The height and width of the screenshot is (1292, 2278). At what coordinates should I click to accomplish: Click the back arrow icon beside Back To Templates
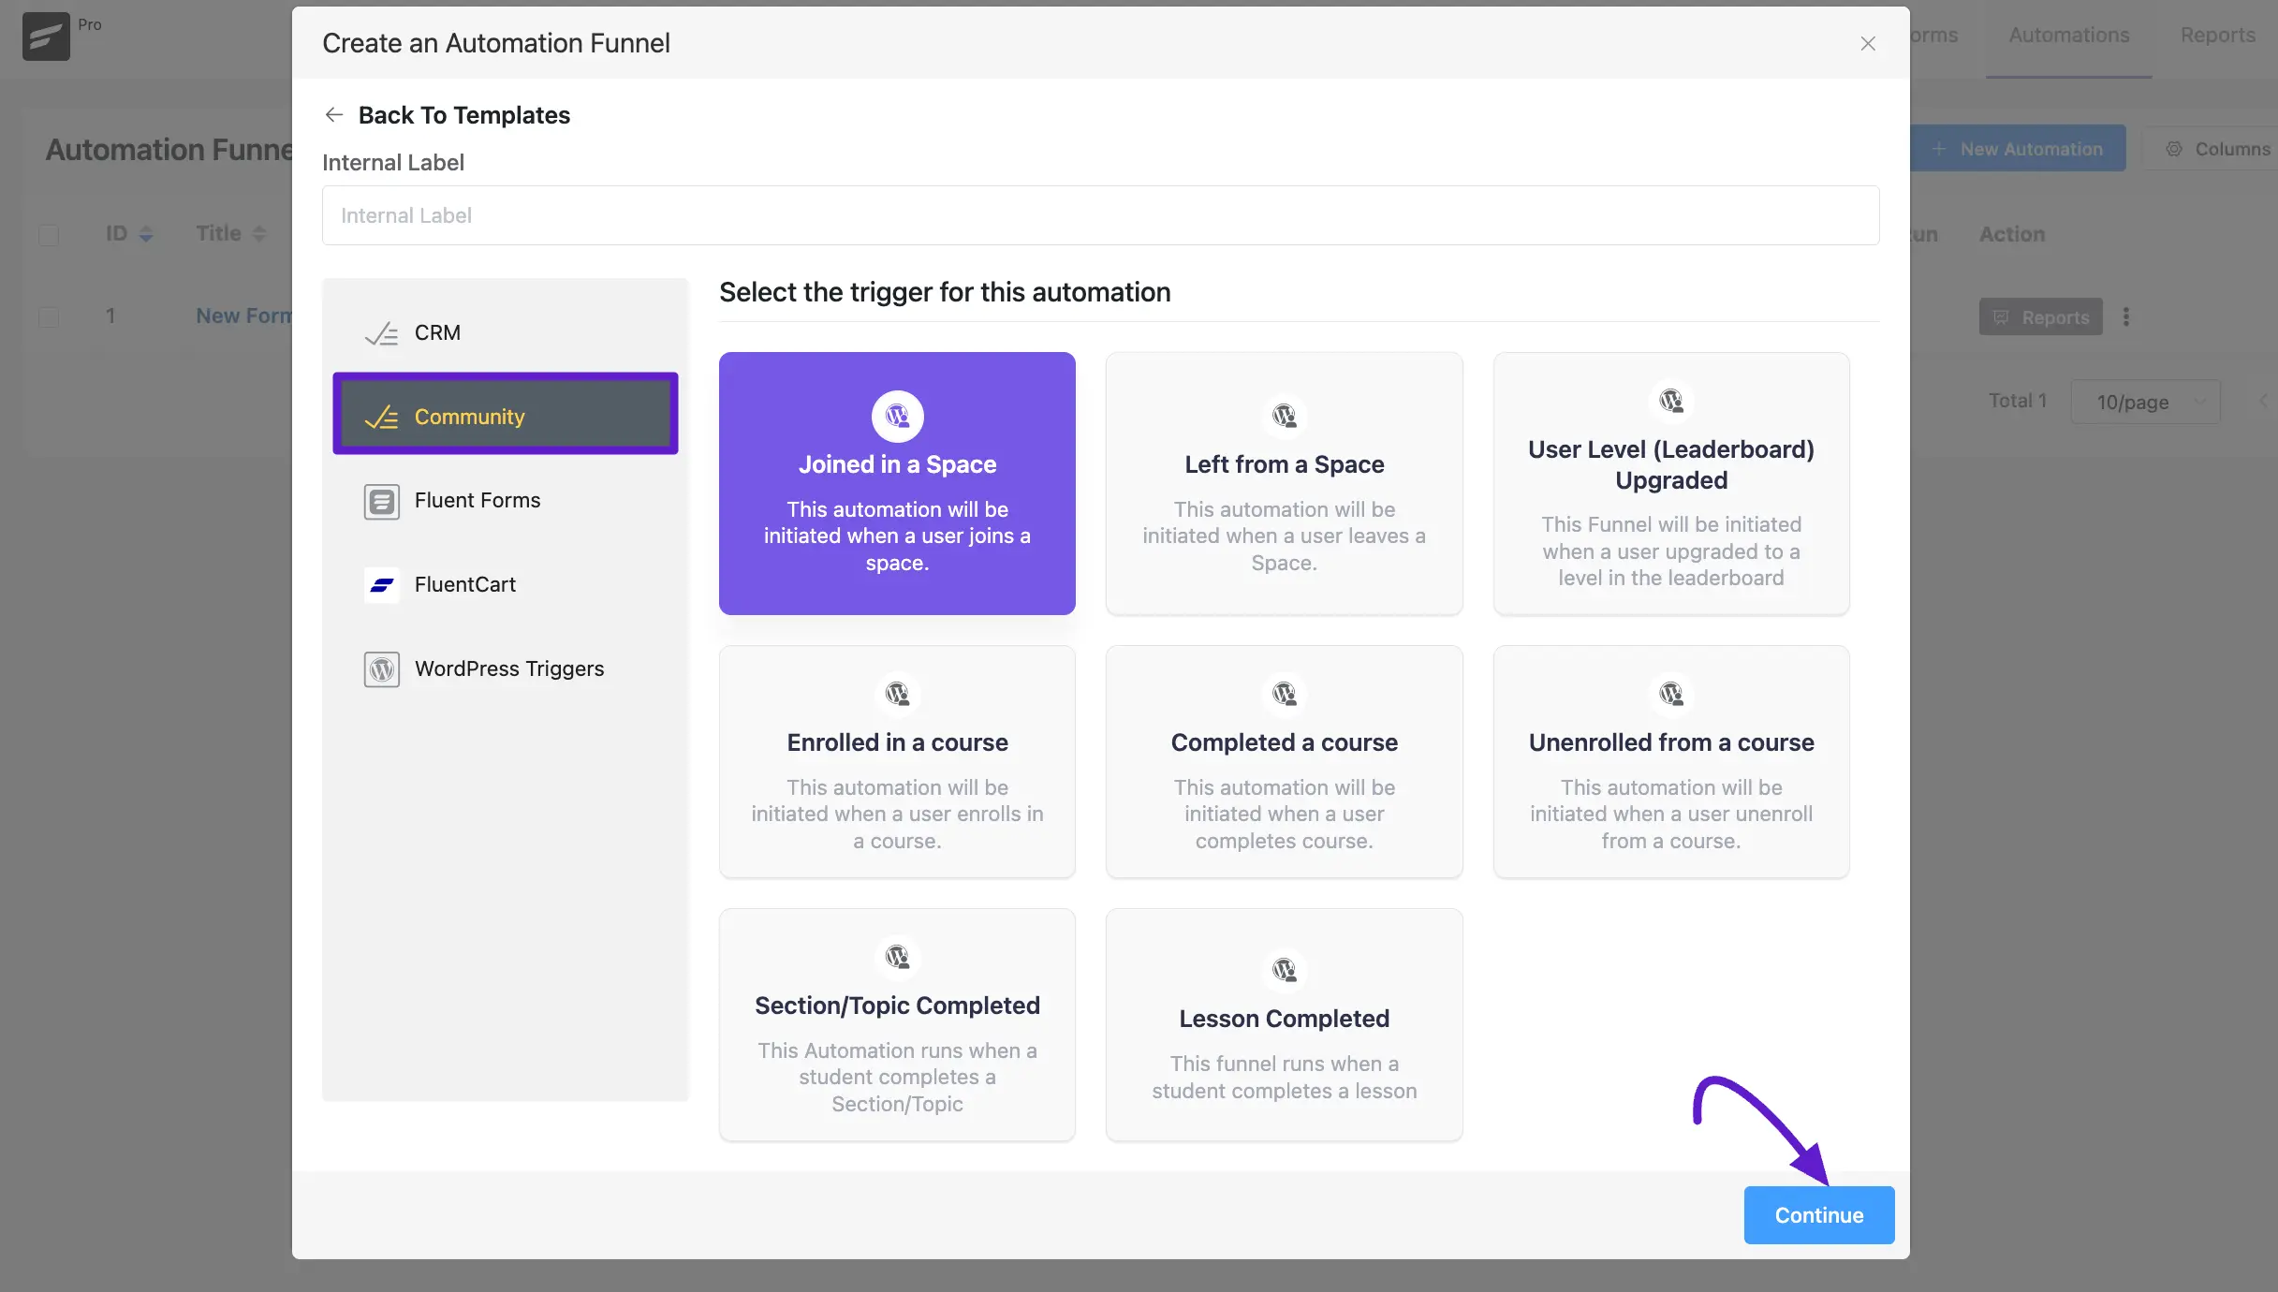coord(333,114)
